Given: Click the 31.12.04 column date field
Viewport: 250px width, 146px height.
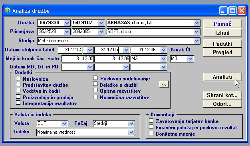Looking at the screenshot, I should tap(70, 50).
